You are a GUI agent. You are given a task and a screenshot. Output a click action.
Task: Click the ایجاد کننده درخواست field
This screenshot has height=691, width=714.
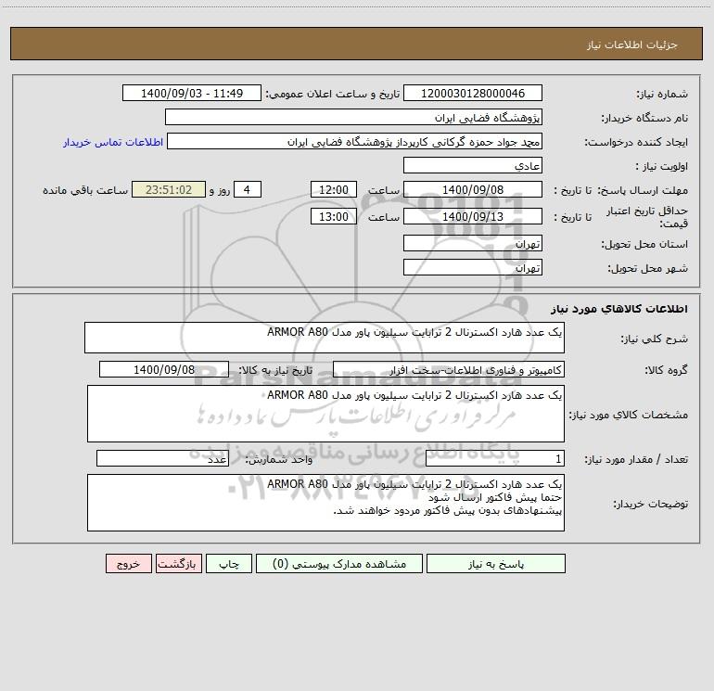tap(355, 141)
